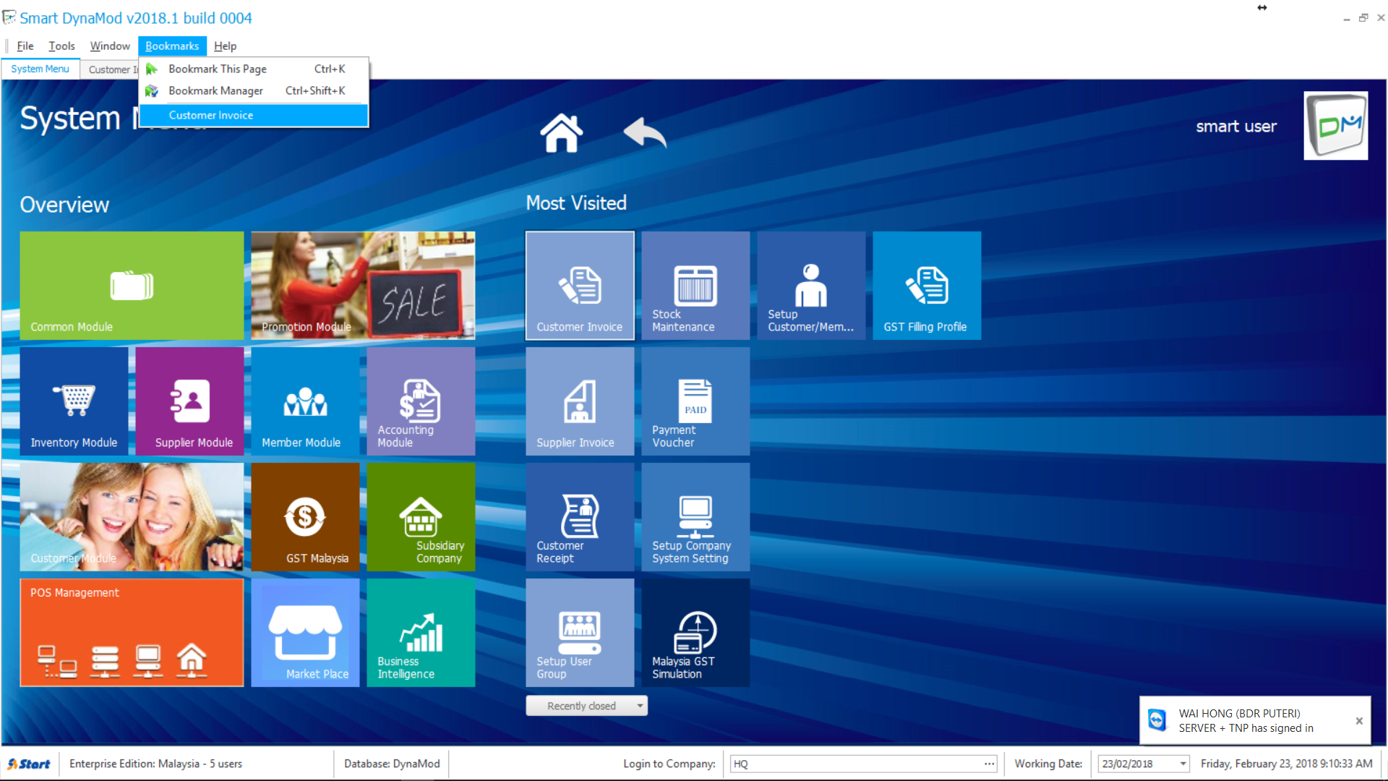Image resolution: width=1388 pixels, height=781 pixels.
Task: Open the GST Malaysia tile
Action: point(305,517)
